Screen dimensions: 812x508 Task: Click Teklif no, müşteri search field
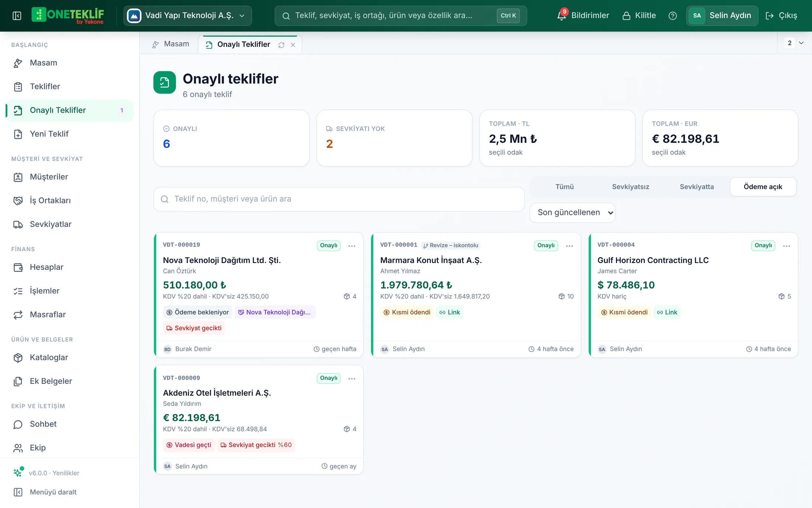(x=339, y=199)
